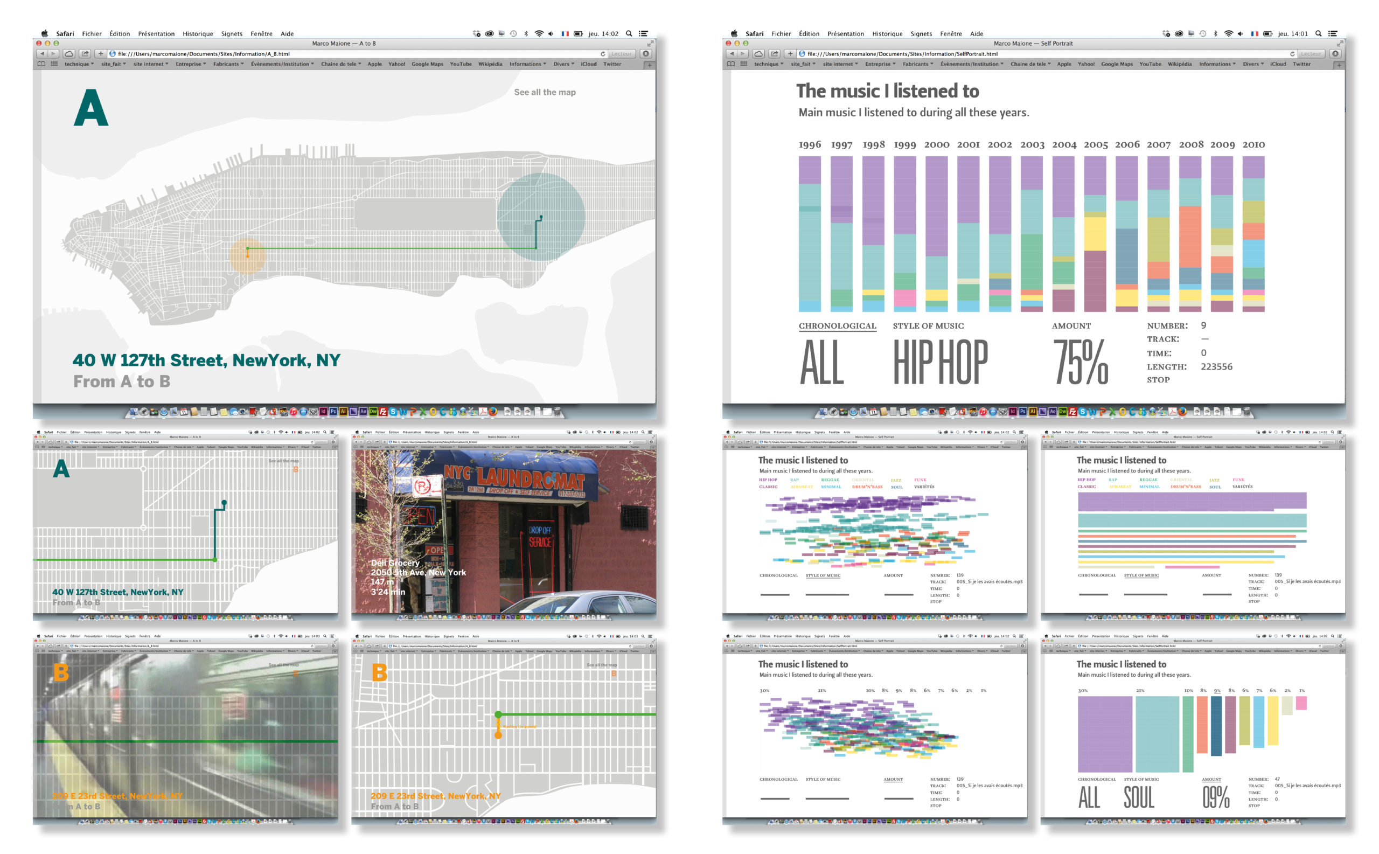Click the 2005 column in the music chart
The height and width of the screenshot is (854, 1379).
(x=1095, y=233)
